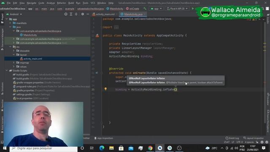270x152 pixels.
Task: Open the Favorites side tab
Action: [x=2, y=105]
